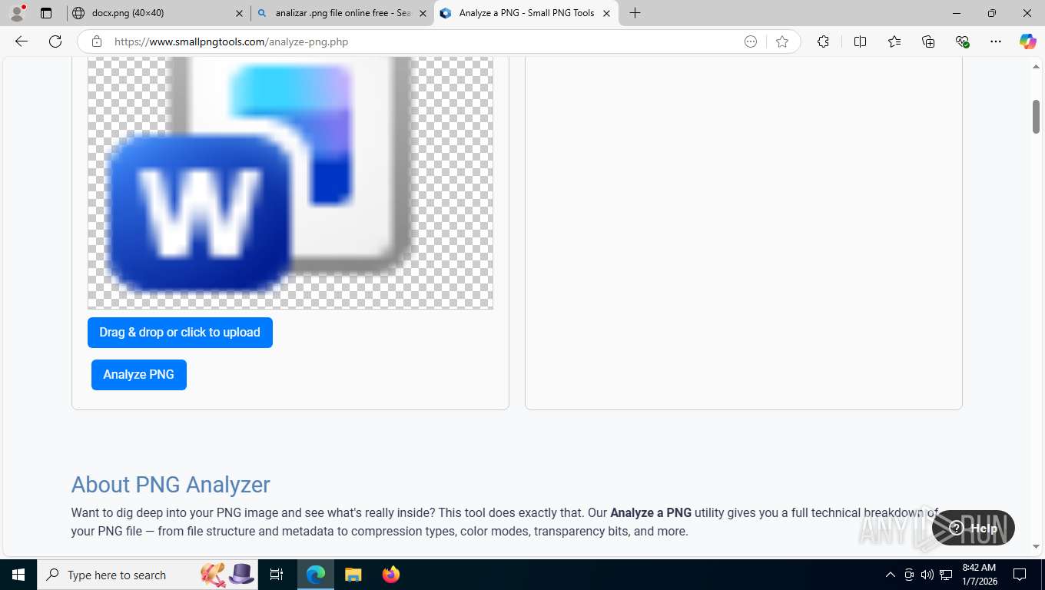The width and height of the screenshot is (1045, 590).
Task: Toggle split screen view
Action: [x=860, y=41]
